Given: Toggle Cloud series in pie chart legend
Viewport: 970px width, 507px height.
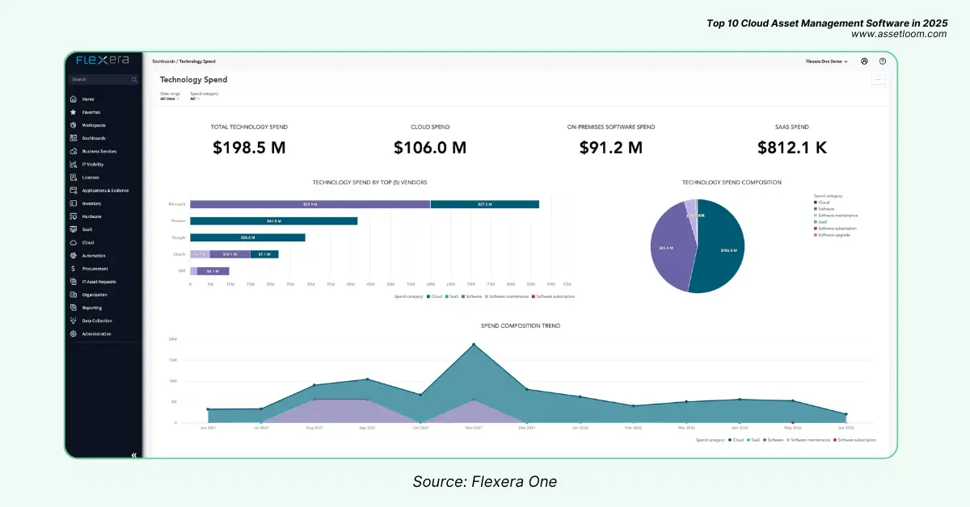Looking at the screenshot, I should click(x=824, y=203).
